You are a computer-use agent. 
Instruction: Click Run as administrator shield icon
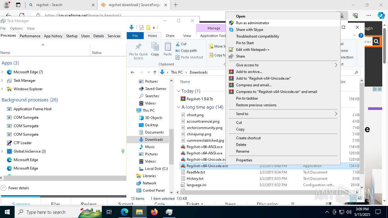(x=231, y=23)
